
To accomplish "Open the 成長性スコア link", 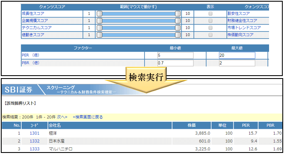I will coord(33,14).
